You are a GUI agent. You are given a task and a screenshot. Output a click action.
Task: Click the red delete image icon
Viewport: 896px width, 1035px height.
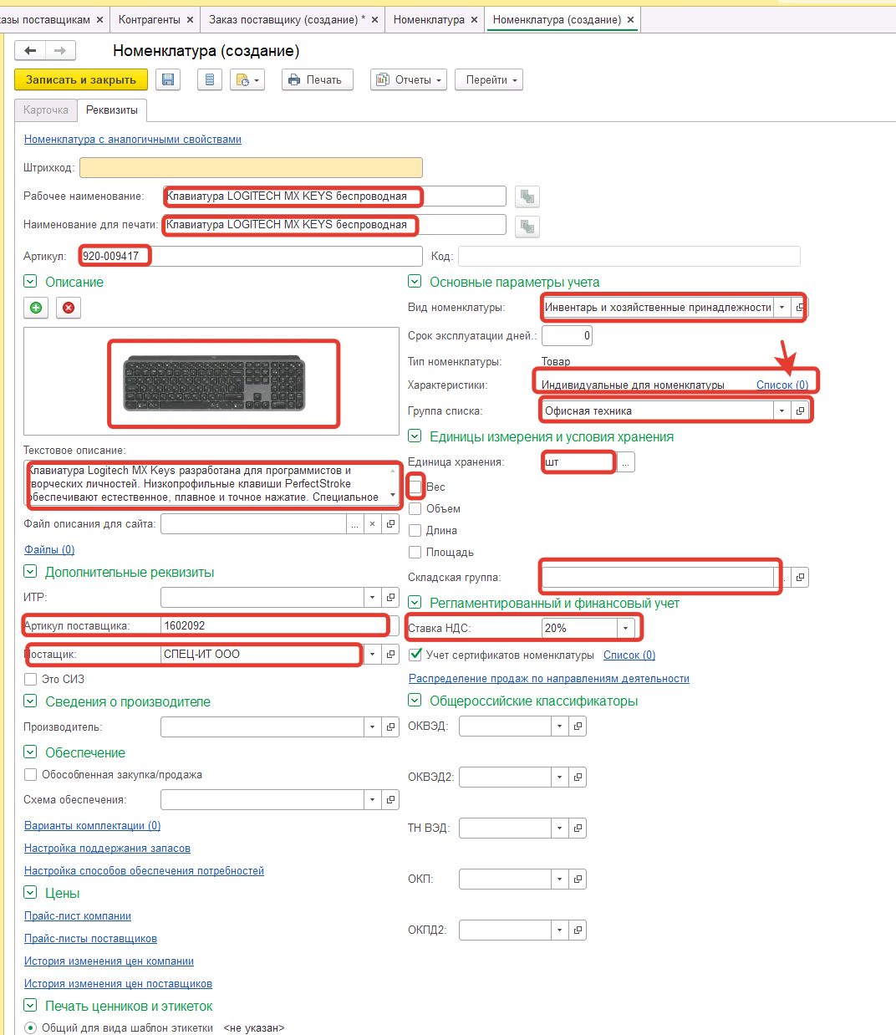[x=69, y=308]
